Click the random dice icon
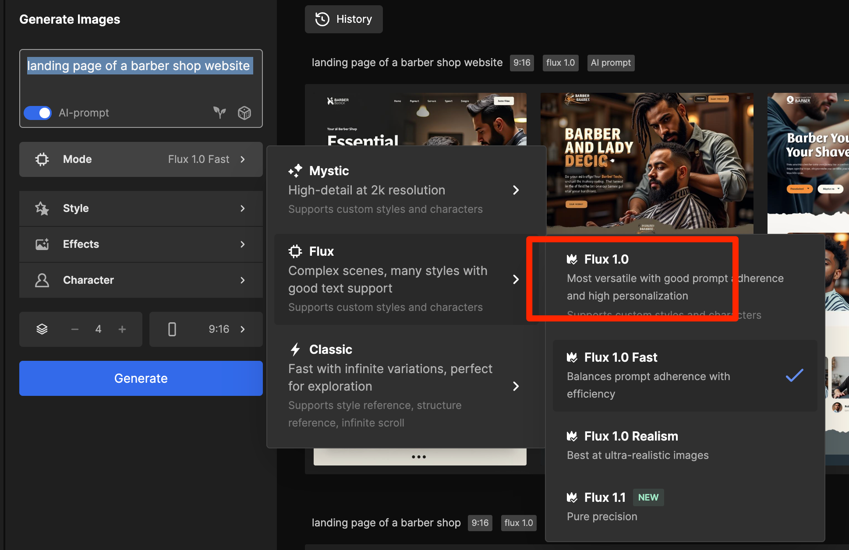Image resolution: width=849 pixels, height=550 pixels. click(244, 113)
